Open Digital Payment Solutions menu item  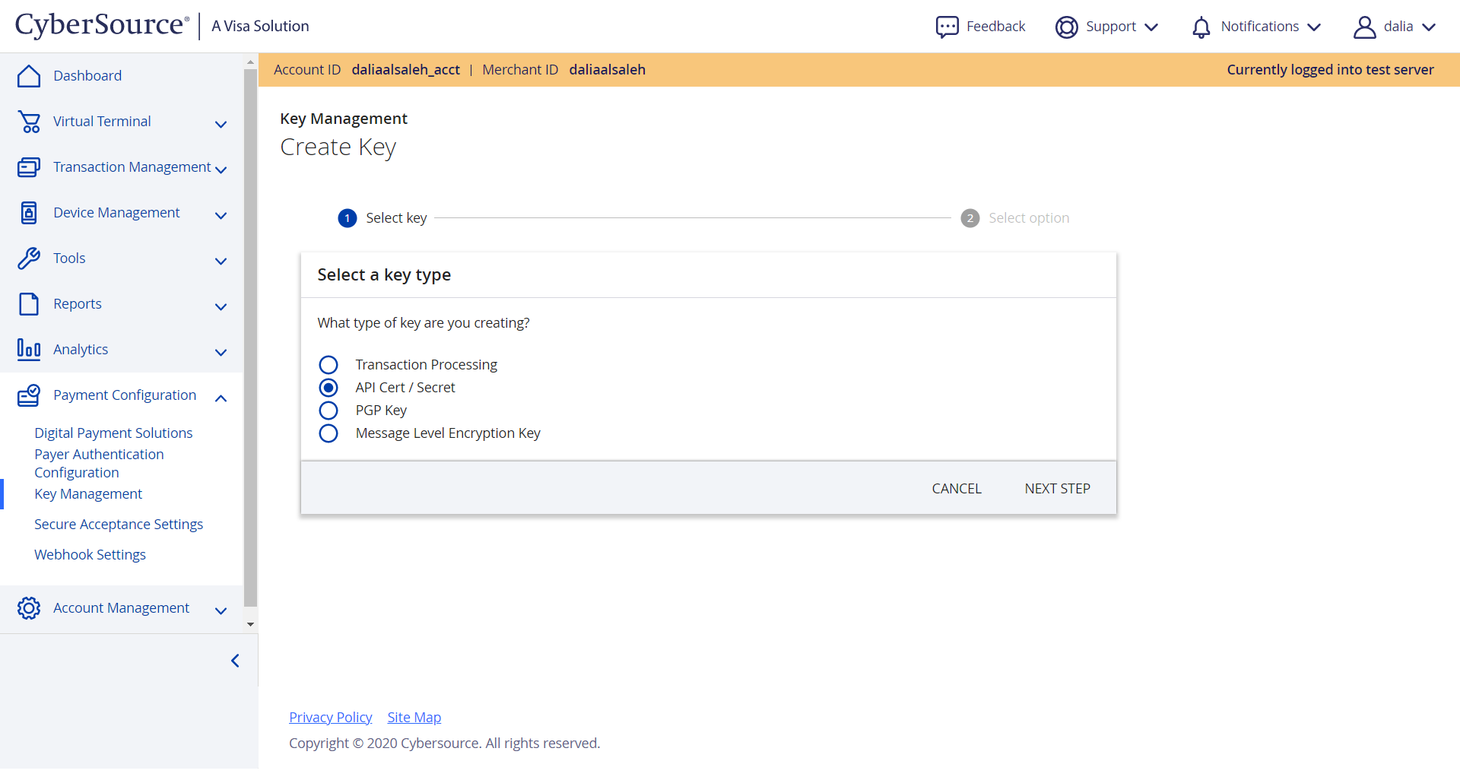[113, 433]
